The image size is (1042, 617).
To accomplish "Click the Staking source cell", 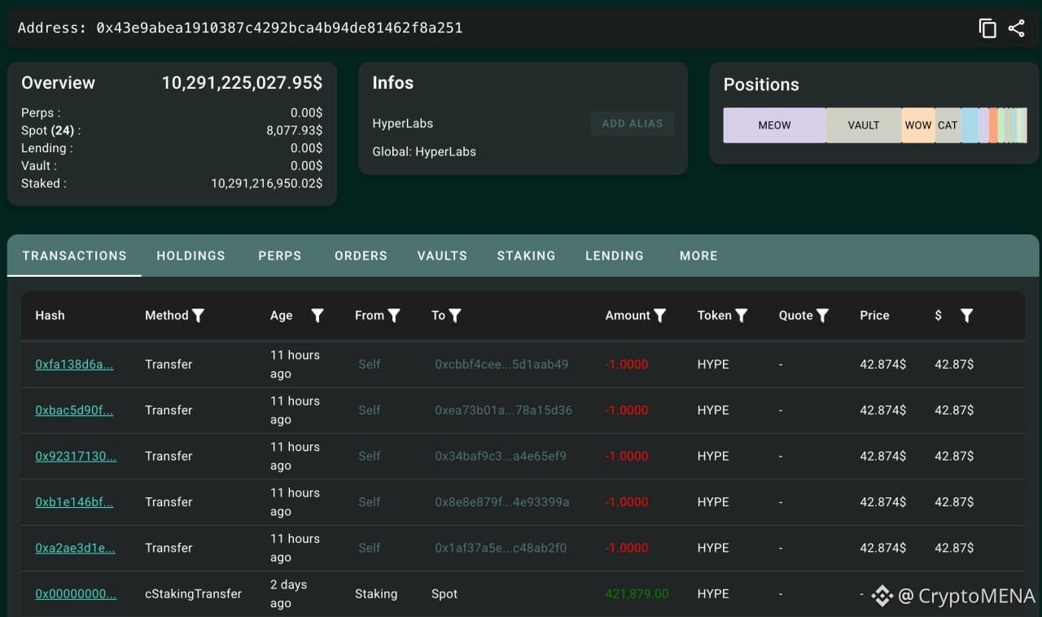I will 376,594.
